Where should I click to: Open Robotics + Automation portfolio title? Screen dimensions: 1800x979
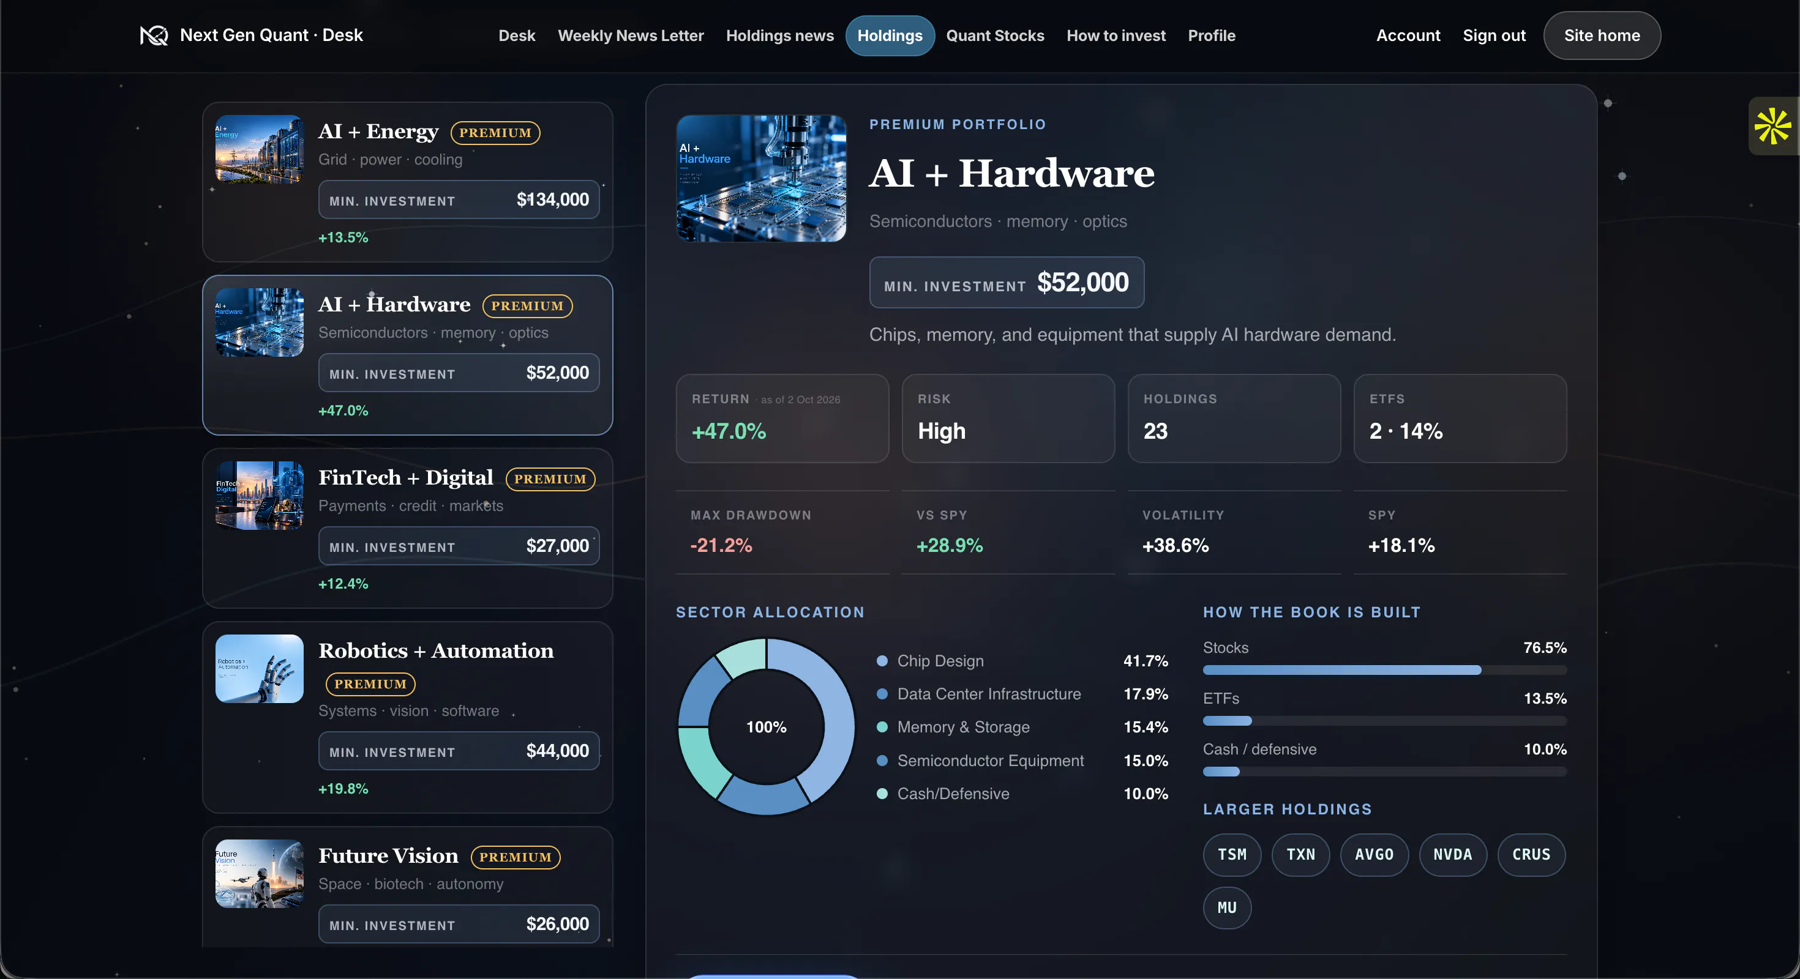436,651
